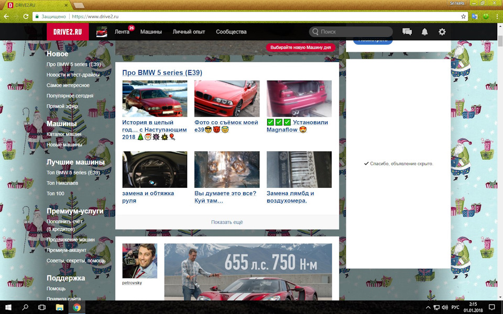Open red BMW front view thumbnail
503x314 pixels.
click(x=227, y=99)
